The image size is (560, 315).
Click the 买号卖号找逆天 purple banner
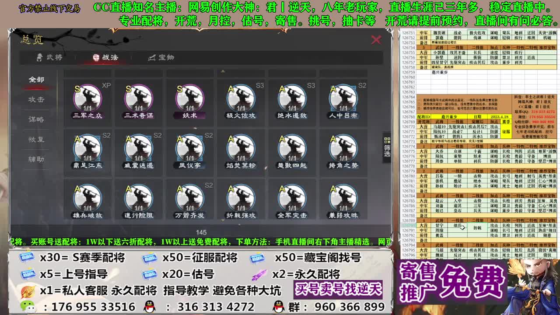point(338,289)
